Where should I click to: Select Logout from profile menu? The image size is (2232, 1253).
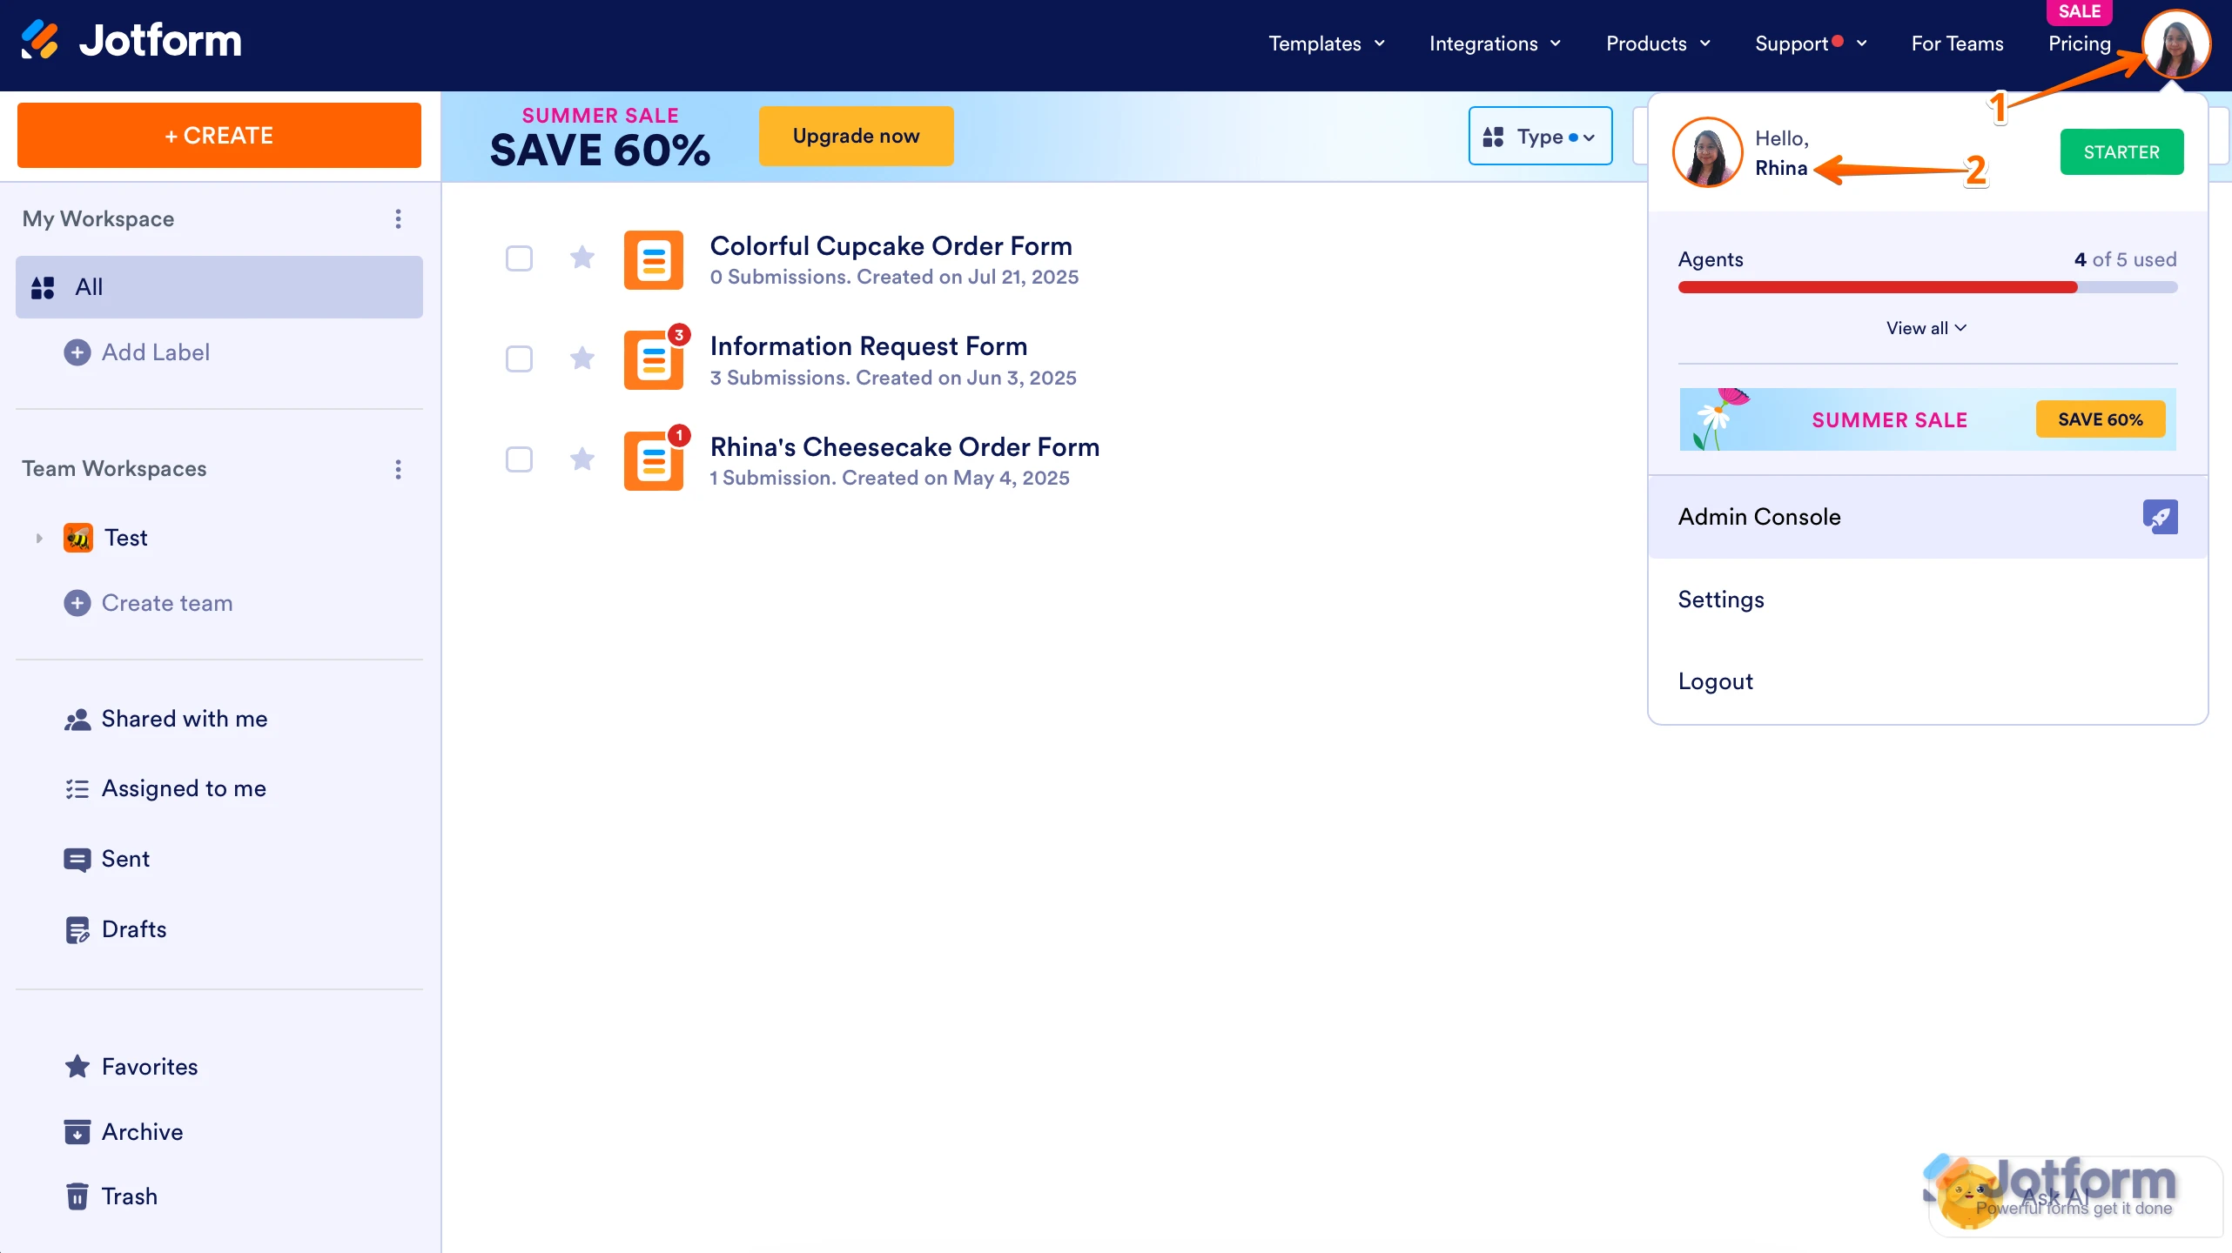[x=1927, y=681]
